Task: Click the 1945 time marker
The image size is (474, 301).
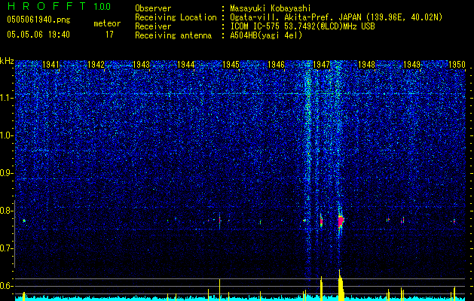Action: 231,64
